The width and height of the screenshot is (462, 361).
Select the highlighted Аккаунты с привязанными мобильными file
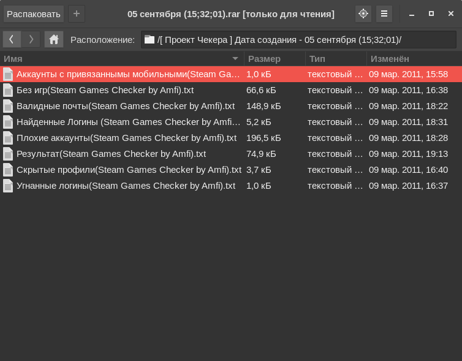pyautogui.click(x=128, y=74)
